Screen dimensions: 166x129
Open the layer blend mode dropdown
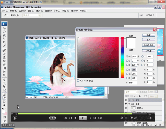click(x=137, y=92)
